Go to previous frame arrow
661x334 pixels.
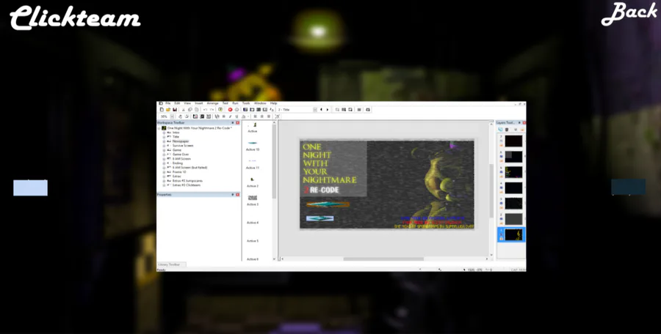click(321, 109)
